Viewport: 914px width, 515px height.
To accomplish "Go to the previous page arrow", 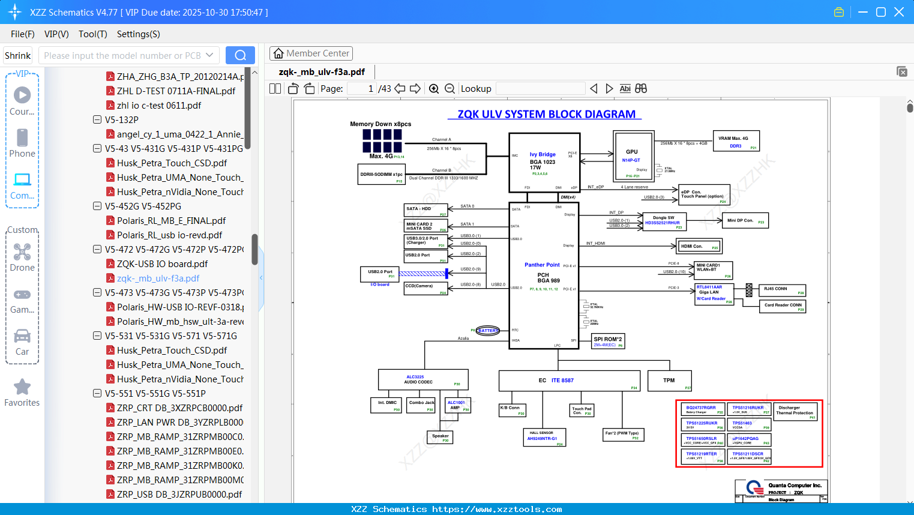I will point(400,89).
